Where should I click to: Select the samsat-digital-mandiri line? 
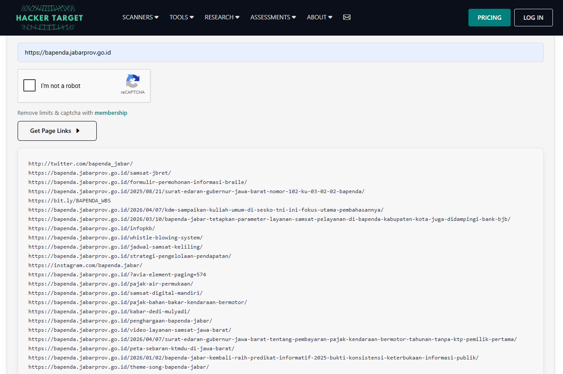[x=116, y=293]
